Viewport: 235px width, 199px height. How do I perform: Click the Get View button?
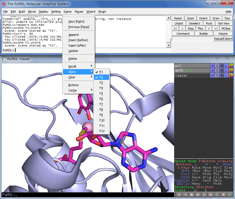click(x=224, y=23)
